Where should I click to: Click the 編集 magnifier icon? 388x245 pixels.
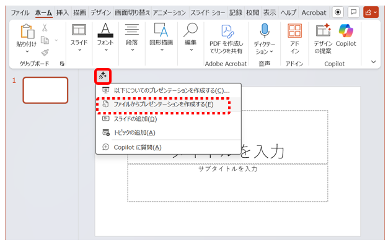point(190,30)
